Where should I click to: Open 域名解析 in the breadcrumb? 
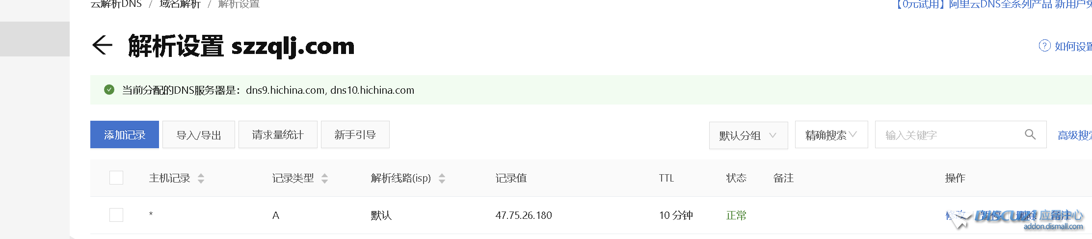coord(180,4)
